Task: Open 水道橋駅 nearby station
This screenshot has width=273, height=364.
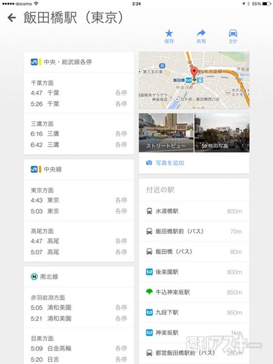Action: (x=194, y=211)
